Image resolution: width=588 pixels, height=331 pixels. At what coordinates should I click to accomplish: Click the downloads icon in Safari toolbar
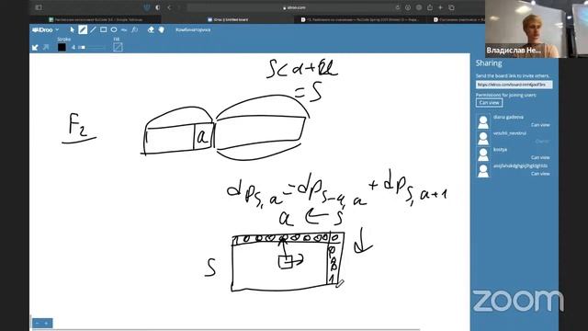point(408,7)
